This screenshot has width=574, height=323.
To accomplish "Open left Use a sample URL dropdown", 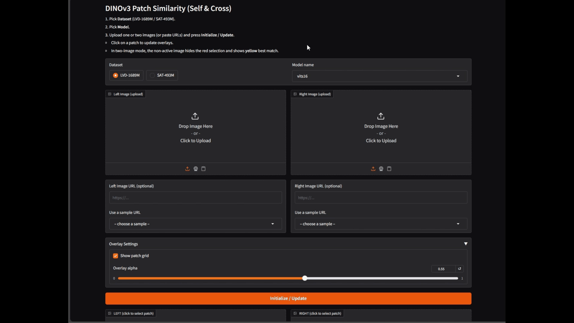I will click(195, 224).
